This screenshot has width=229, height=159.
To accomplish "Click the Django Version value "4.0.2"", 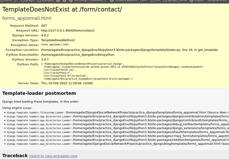I will point(45,35).
